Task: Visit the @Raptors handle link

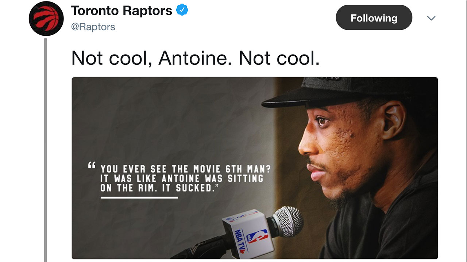Action: pyautogui.click(x=93, y=27)
